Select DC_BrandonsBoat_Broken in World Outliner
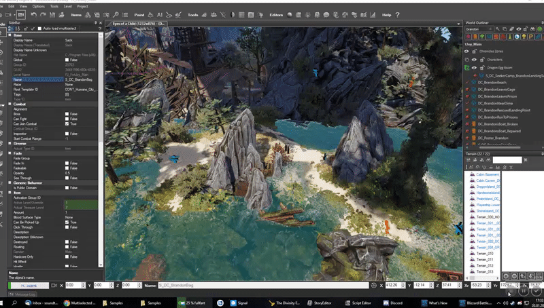Viewport: 544px width, 308px height. click(x=498, y=124)
